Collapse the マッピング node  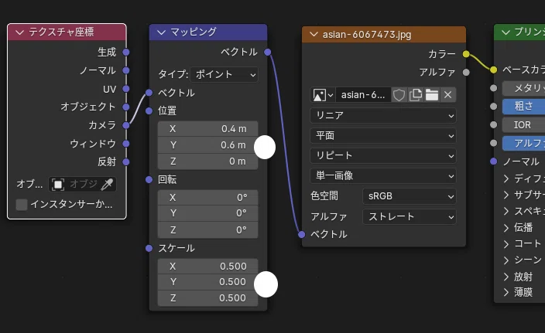161,32
